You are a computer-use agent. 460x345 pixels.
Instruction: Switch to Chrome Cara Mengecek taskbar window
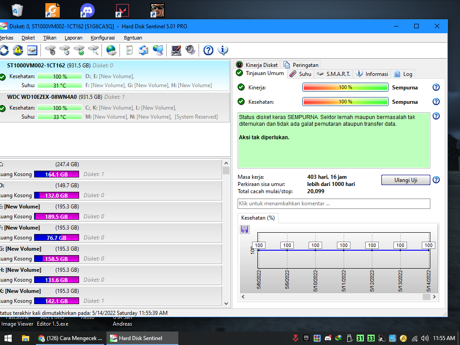pyautogui.click(x=70, y=338)
